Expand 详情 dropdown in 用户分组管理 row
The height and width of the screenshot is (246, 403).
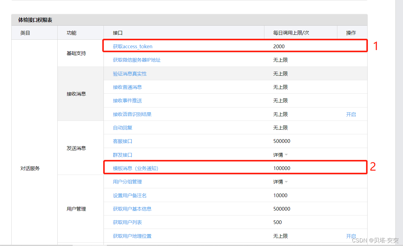pyautogui.click(x=281, y=182)
